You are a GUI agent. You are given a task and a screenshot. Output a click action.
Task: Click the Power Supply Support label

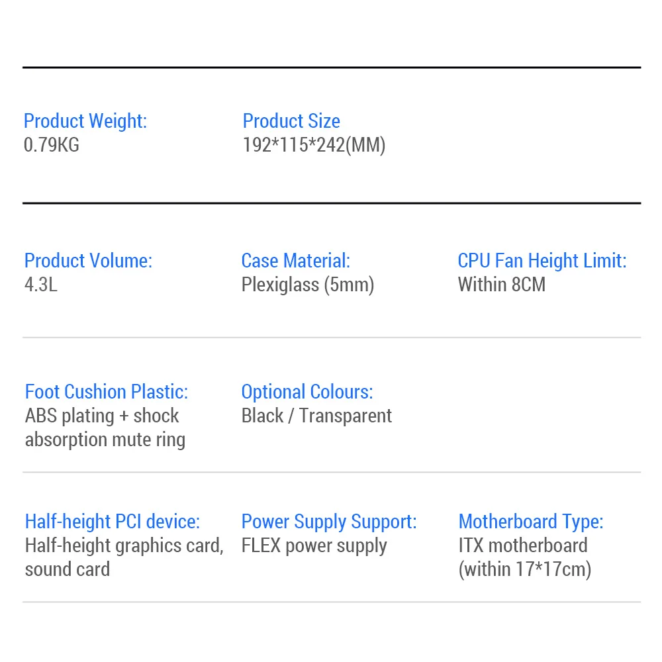(329, 522)
